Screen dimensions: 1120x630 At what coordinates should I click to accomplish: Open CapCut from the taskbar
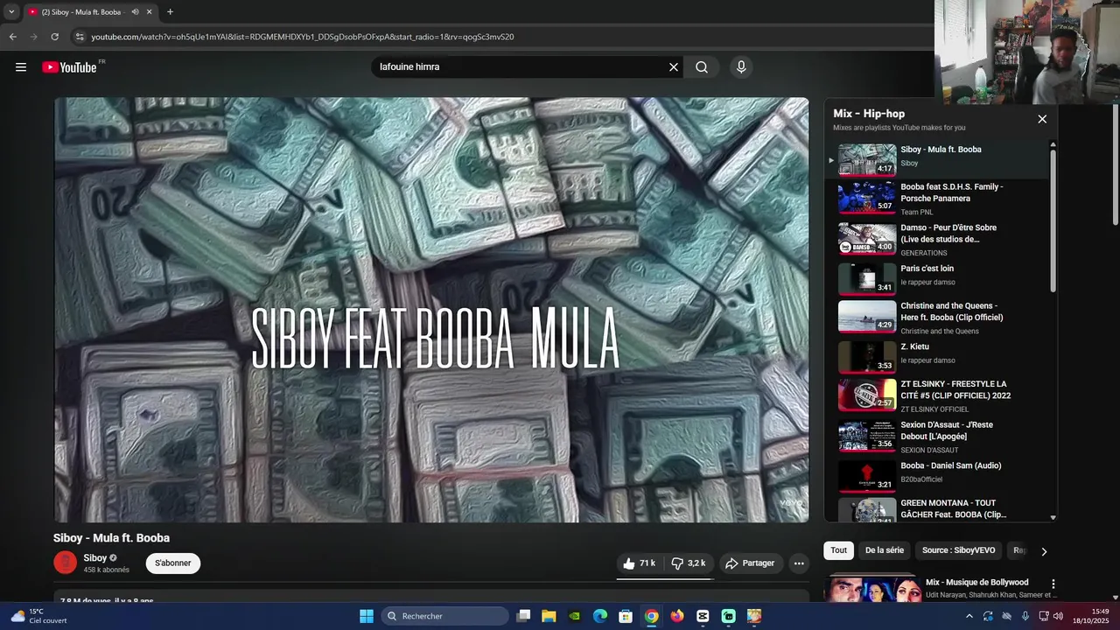703,616
